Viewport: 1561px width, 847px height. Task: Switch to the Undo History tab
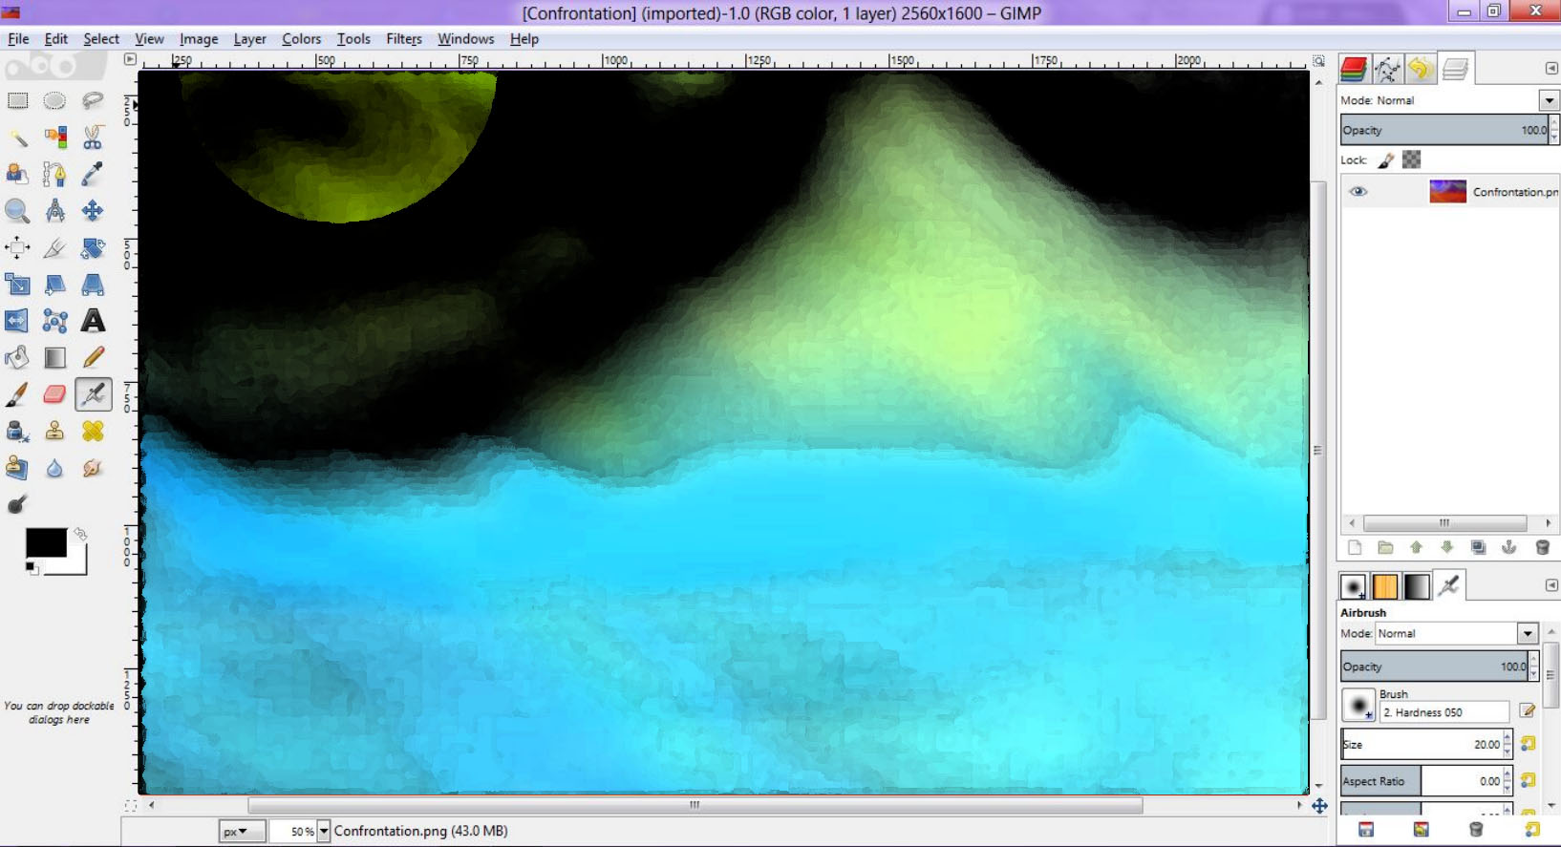point(1421,69)
